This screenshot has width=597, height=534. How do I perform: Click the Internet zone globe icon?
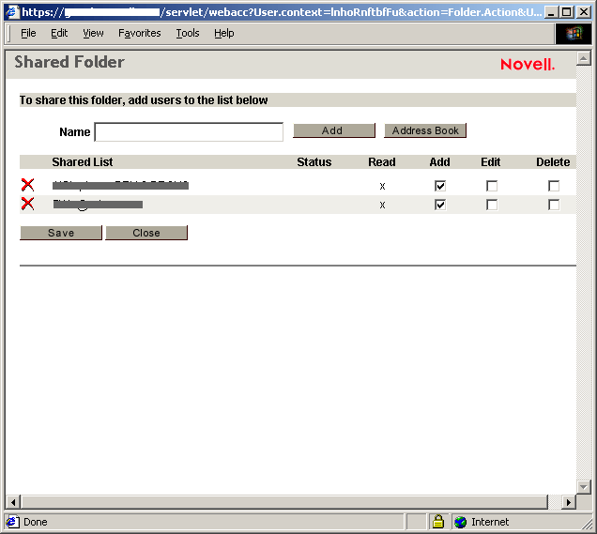[x=460, y=522]
